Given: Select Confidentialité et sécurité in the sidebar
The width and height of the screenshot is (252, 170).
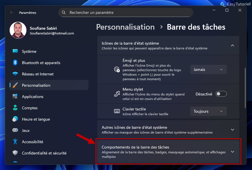Looking at the screenshot, I should 45,153.
